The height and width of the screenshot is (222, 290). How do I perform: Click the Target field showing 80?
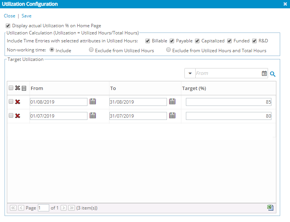click(229, 116)
